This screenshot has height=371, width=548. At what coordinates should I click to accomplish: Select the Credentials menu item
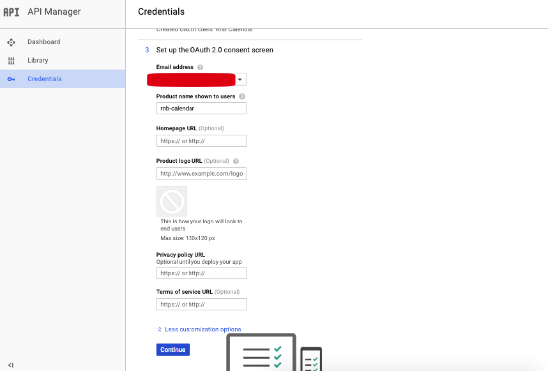63,79
